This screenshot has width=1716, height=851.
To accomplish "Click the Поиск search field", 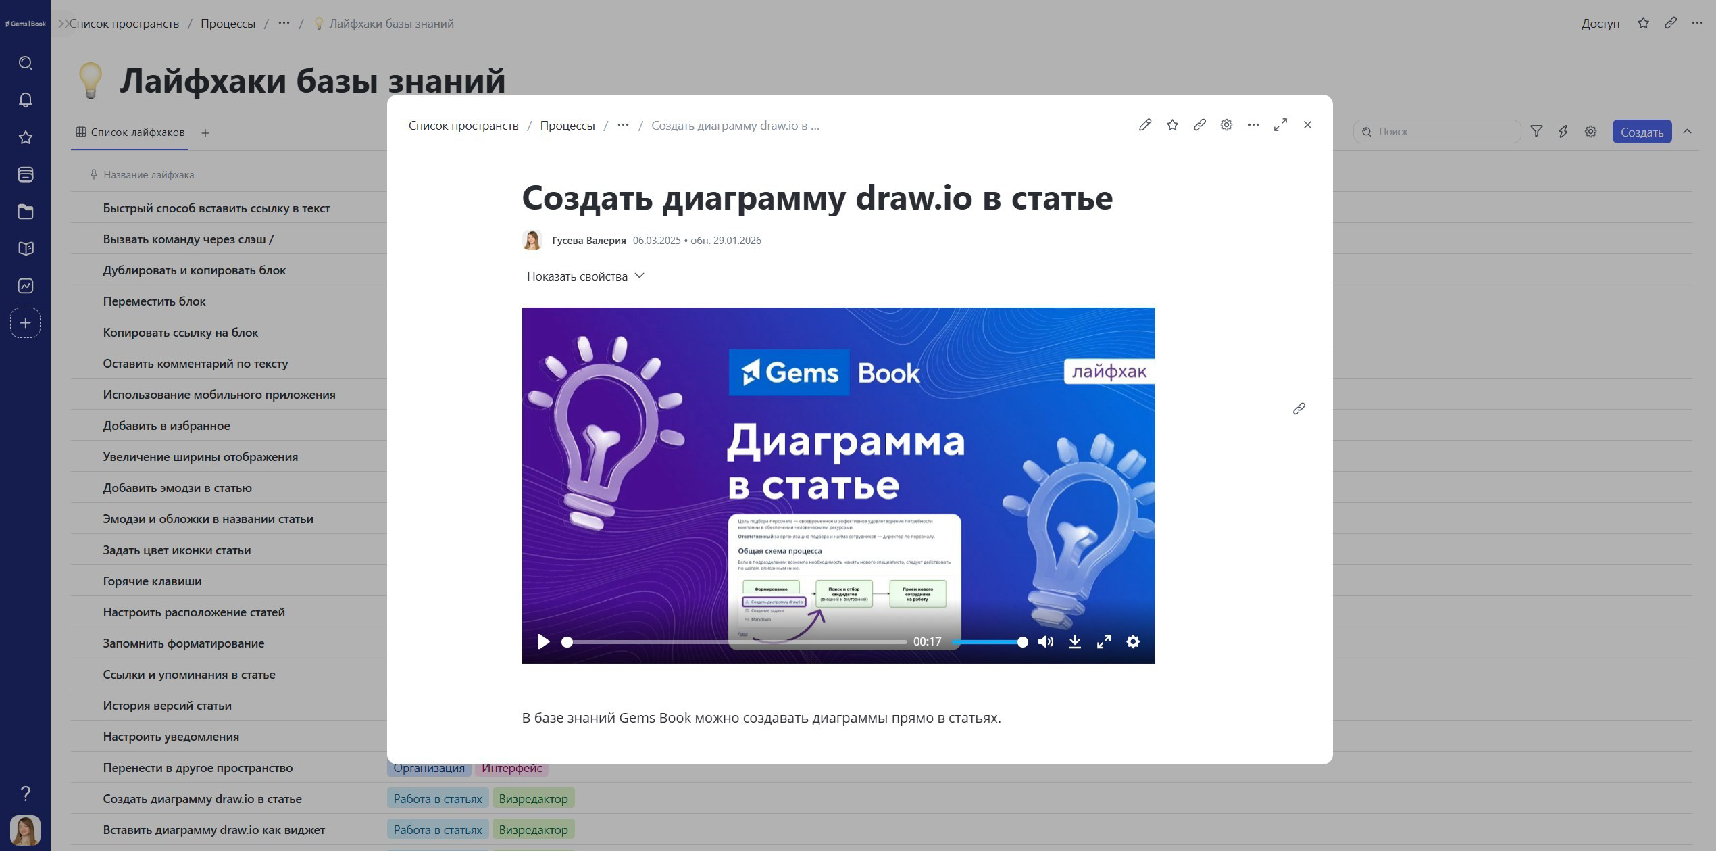I will coord(1437,132).
